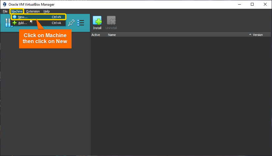Sort by the Version column header

click(261, 35)
